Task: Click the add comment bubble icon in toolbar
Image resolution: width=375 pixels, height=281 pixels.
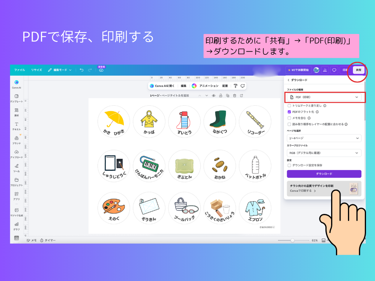Action: pyautogui.click(x=243, y=86)
